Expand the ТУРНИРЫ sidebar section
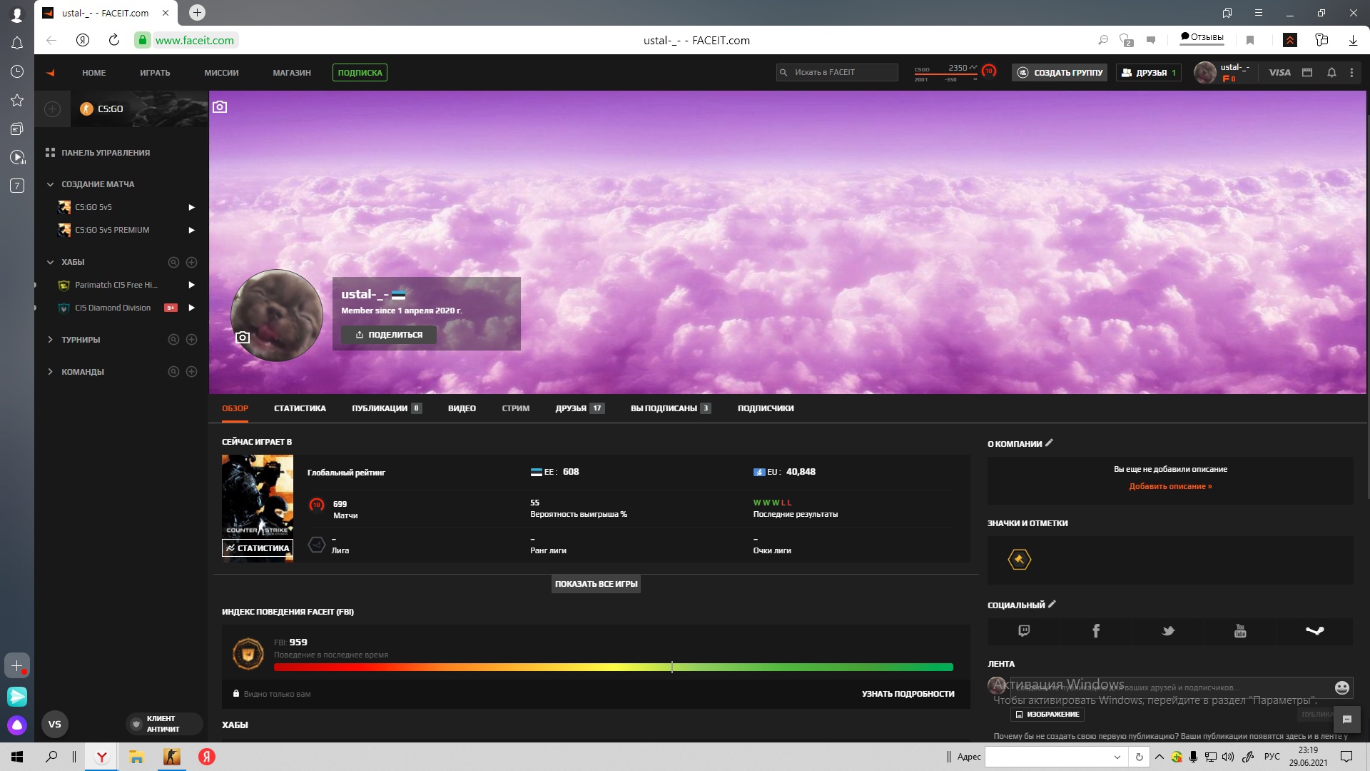This screenshot has width=1370, height=771. [50, 340]
